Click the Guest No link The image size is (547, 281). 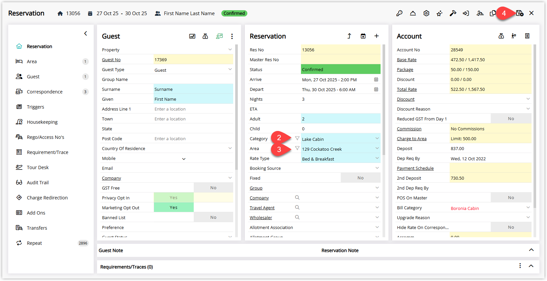click(x=111, y=60)
